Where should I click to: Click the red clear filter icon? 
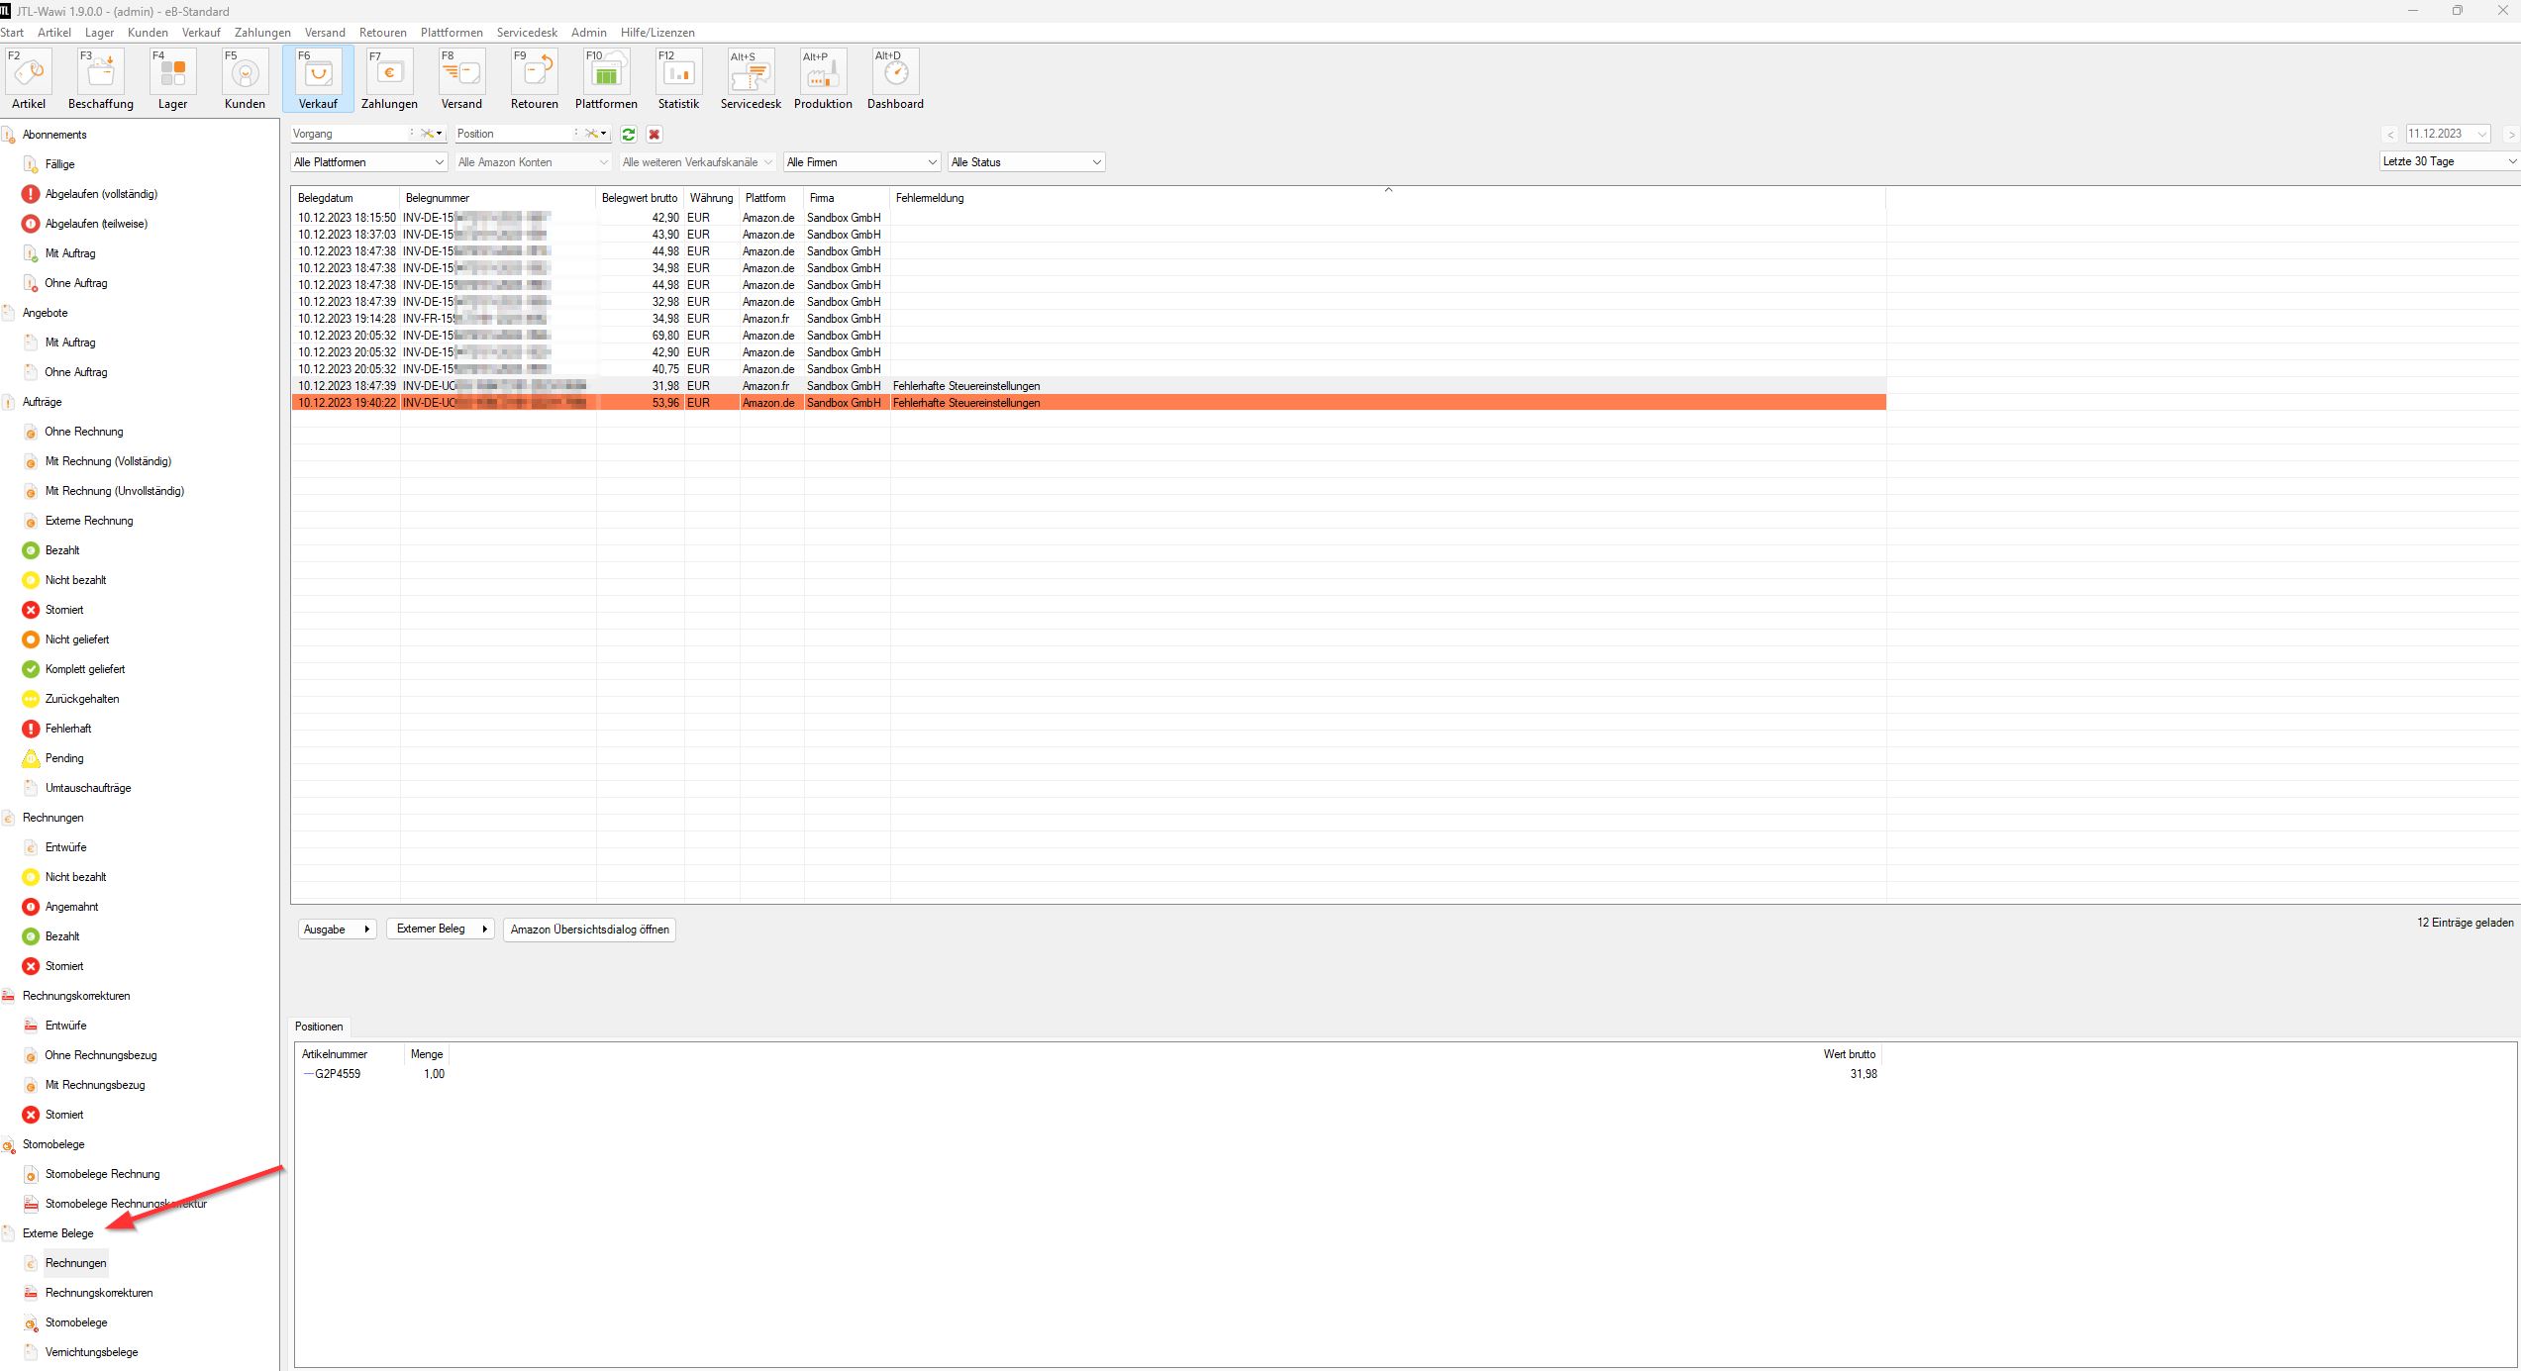point(654,134)
